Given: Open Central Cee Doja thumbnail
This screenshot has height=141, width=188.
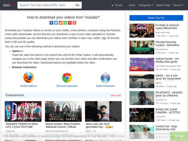Looking at the screenshot, I should (x=142, y=132).
